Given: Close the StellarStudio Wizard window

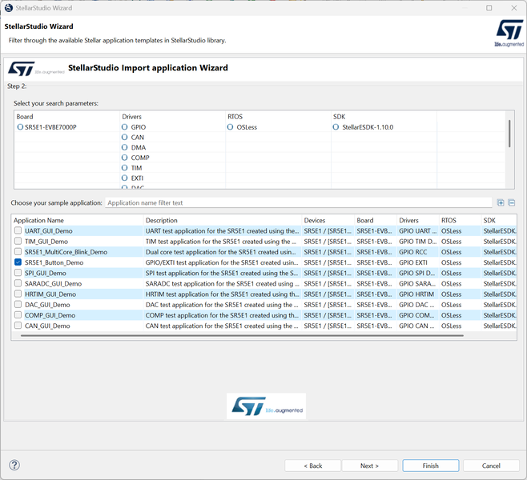Looking at the screenshot, I should click(514, 8).
